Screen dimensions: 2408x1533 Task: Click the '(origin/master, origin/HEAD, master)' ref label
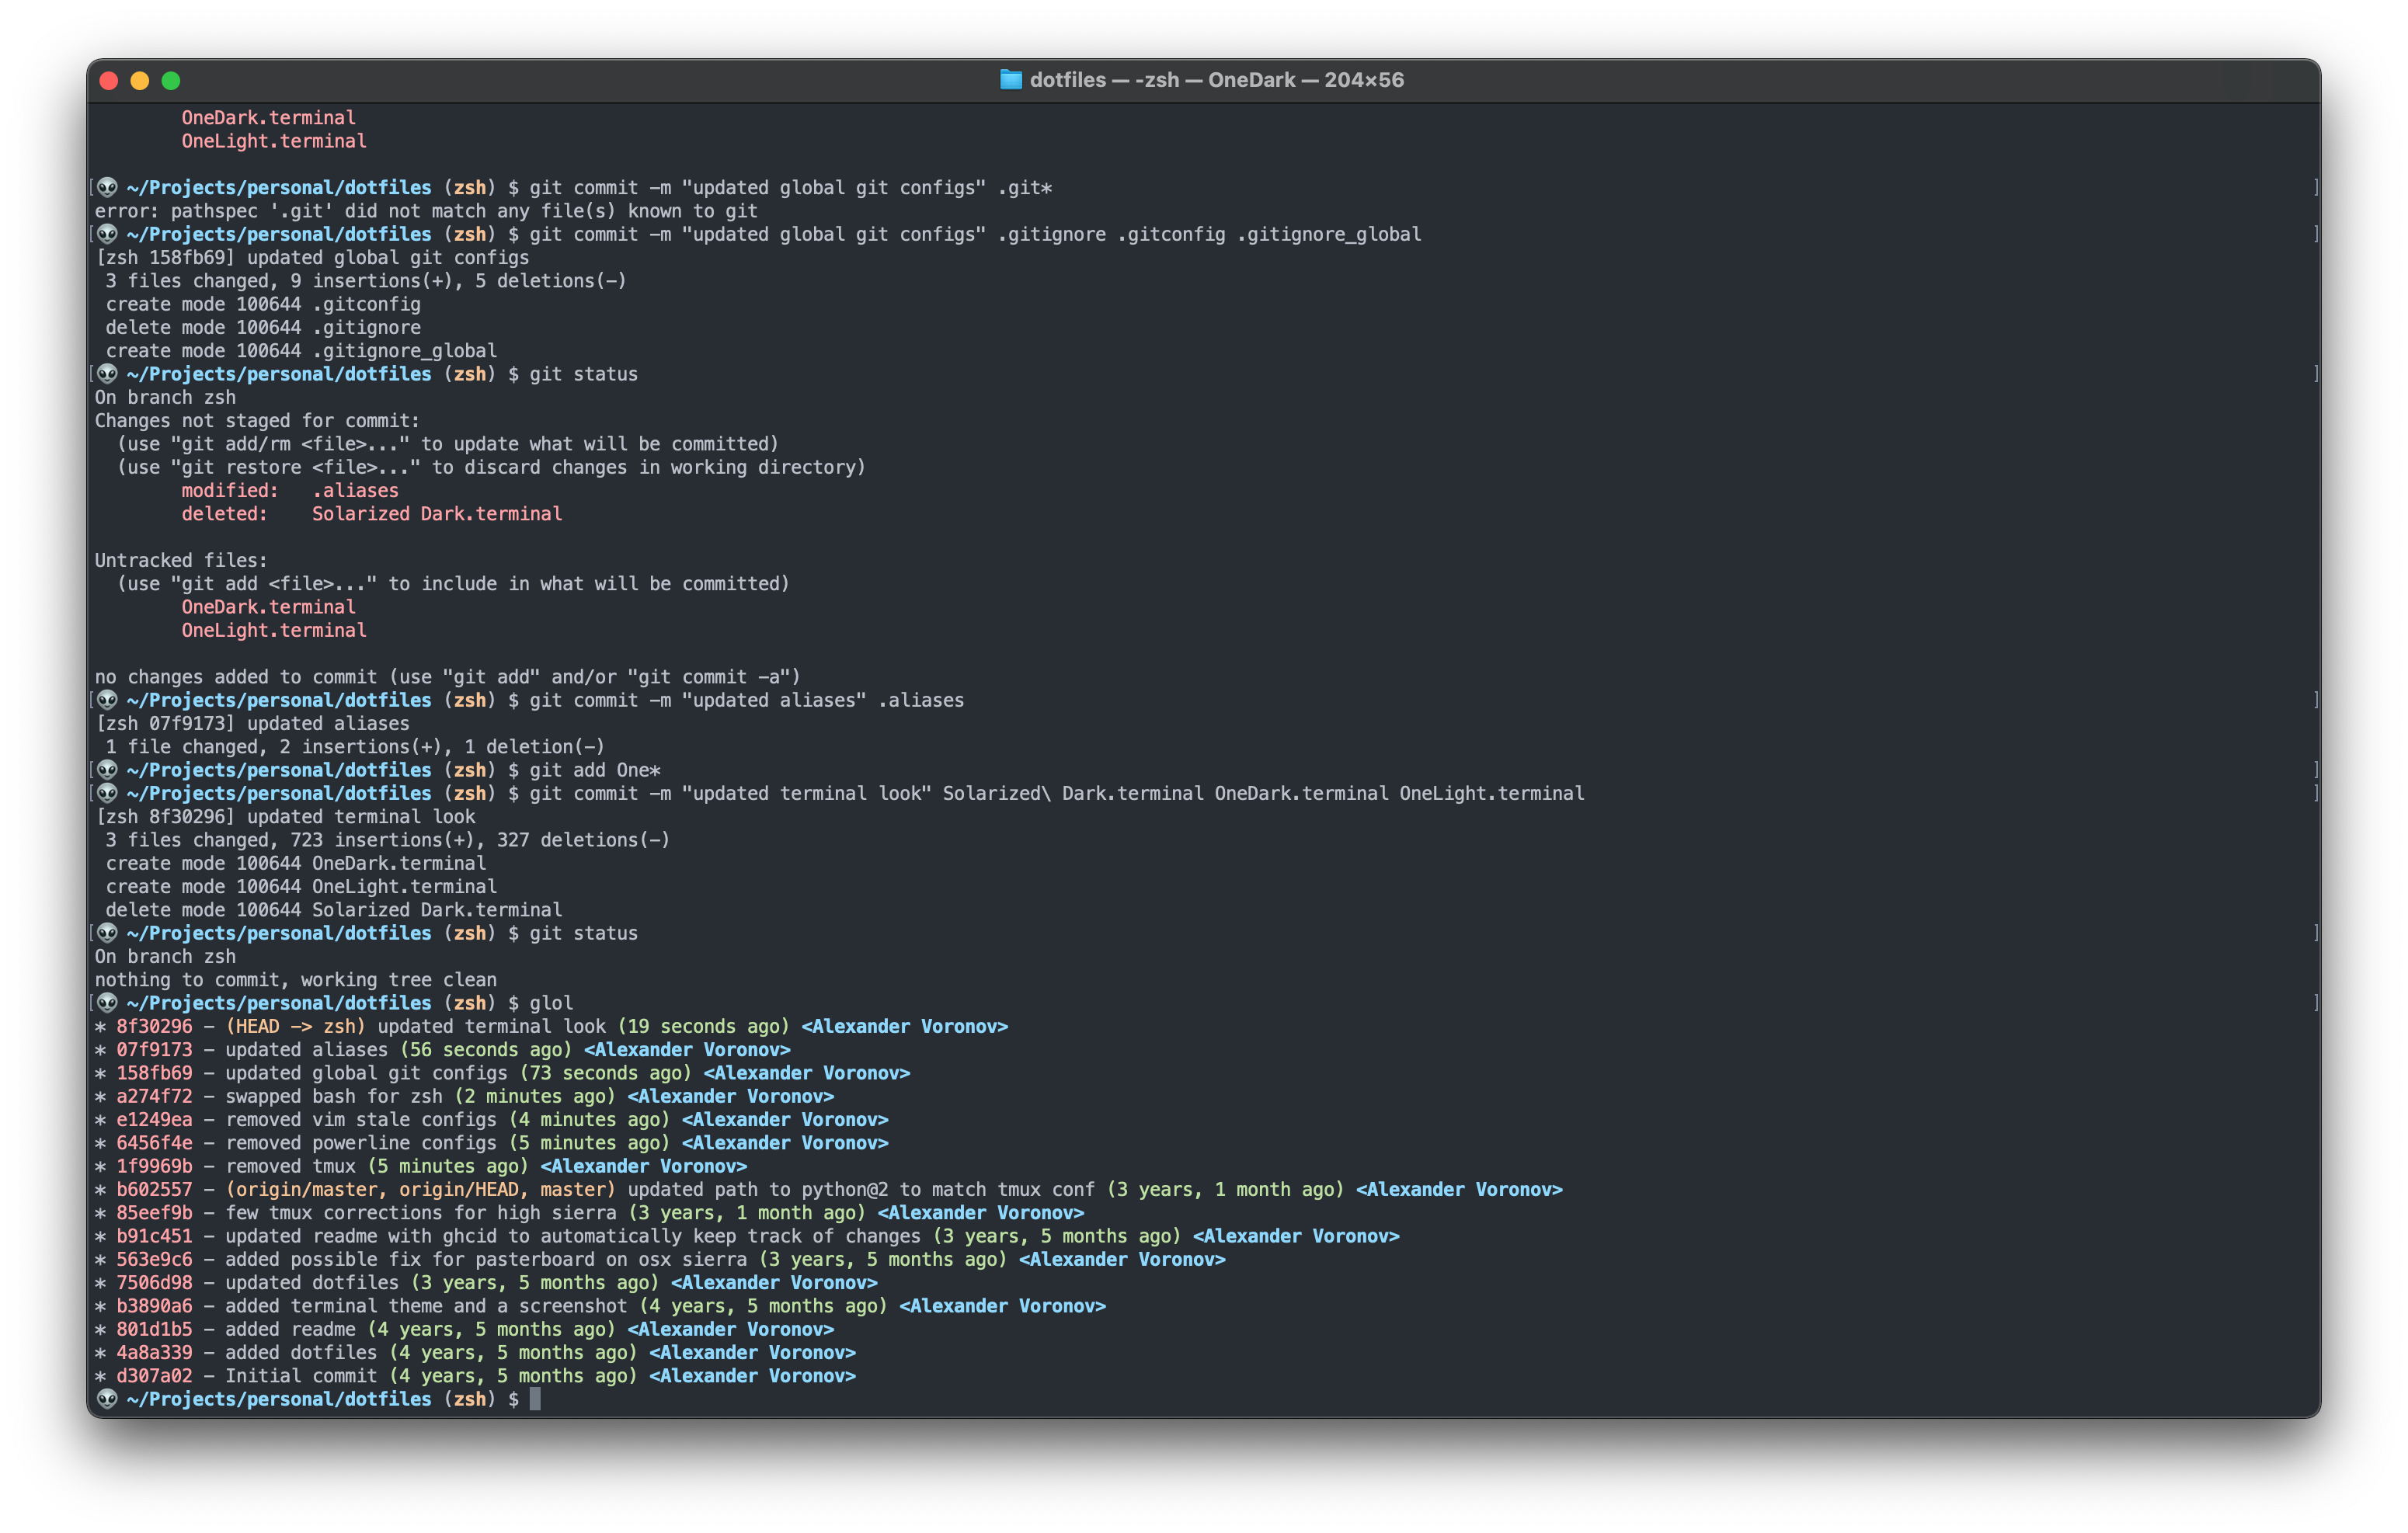tap(420, 1189)
